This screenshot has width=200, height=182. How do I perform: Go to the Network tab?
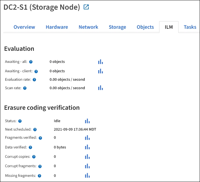(x=88, y=27)
